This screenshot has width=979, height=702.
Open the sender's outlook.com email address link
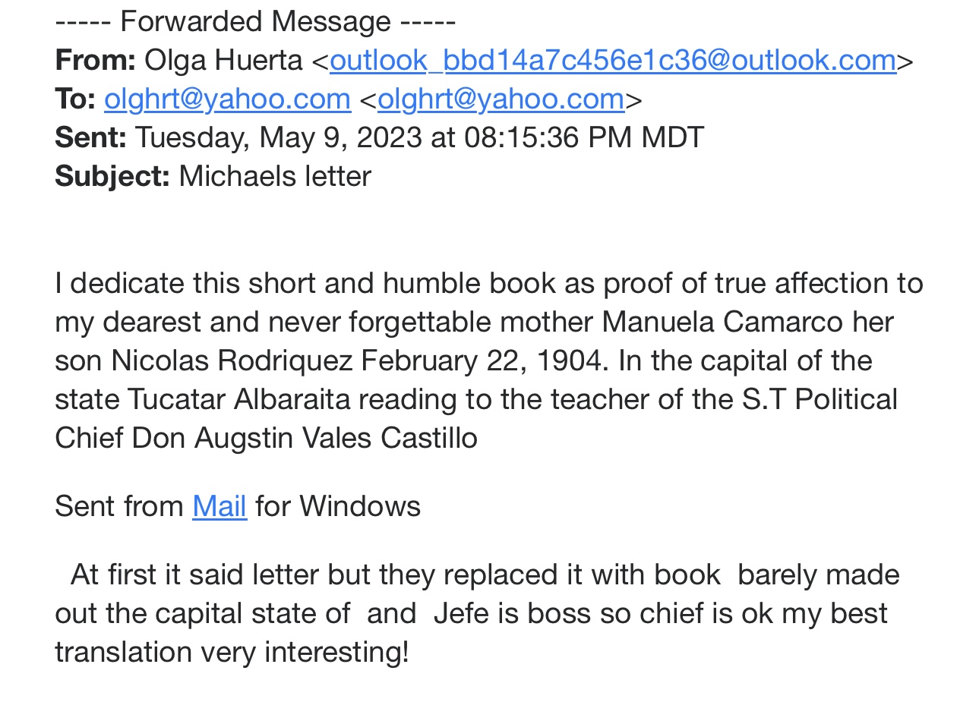coord(612,60)
